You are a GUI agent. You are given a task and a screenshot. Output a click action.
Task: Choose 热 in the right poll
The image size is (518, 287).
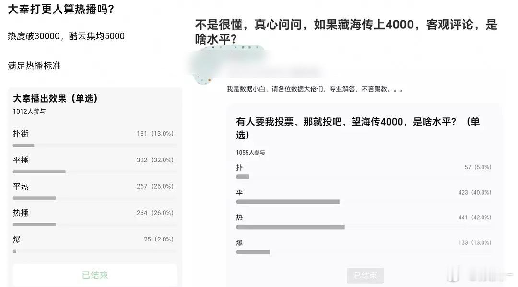364,221
